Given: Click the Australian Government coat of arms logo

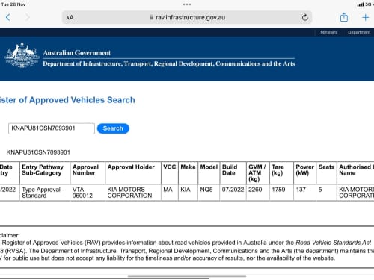Looking at the screenshot, I should pos(22,55).
